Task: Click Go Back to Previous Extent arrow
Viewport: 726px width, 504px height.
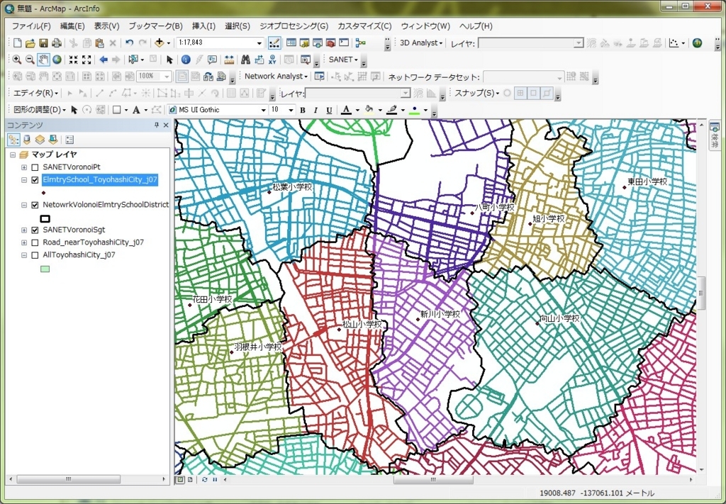Action: 104,60
